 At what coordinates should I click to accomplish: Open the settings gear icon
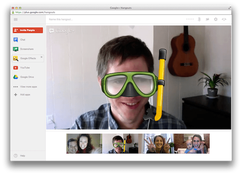tap(216, 19)
